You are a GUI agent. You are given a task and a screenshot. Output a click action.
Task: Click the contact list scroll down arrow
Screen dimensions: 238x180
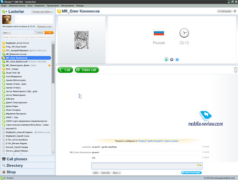coord(53,153)
